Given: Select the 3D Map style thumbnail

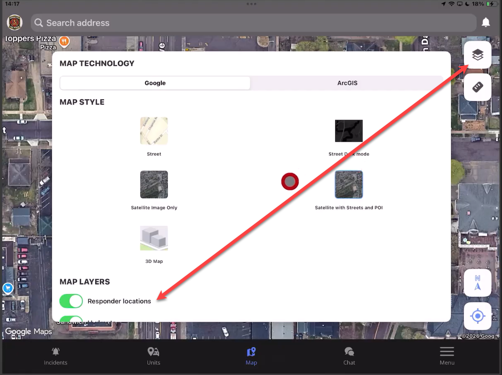Looking at the screenshot, I should tap(154, 238).
